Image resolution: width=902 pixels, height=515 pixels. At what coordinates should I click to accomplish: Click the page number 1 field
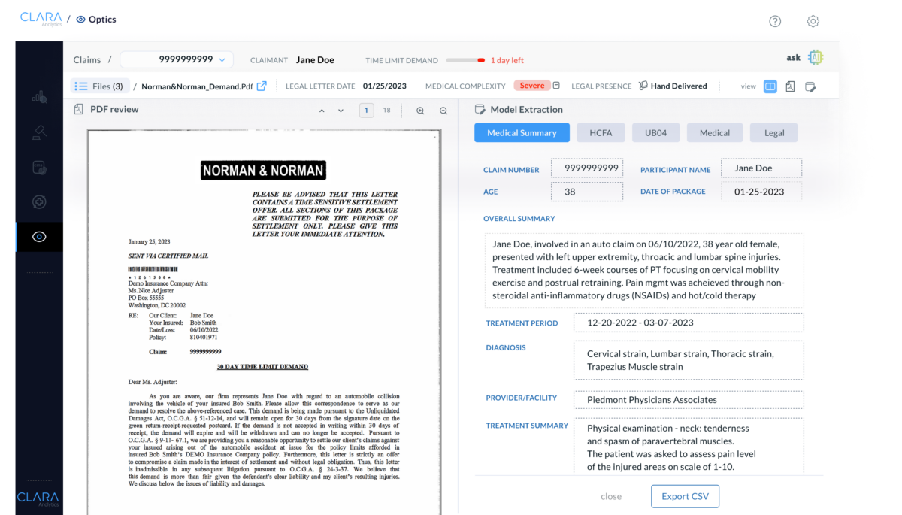(366, 111)
